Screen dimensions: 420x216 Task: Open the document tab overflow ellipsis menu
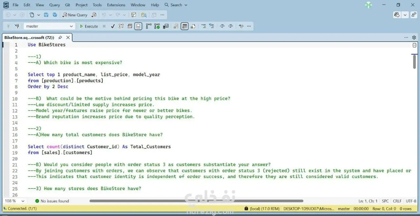point(406,38)
